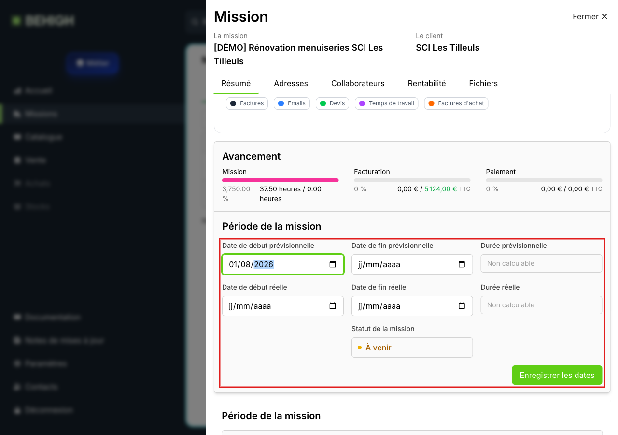This screenshot has height=435, width=618.
Task: Focus the Date de début réelle field
Action: point(283,306)
